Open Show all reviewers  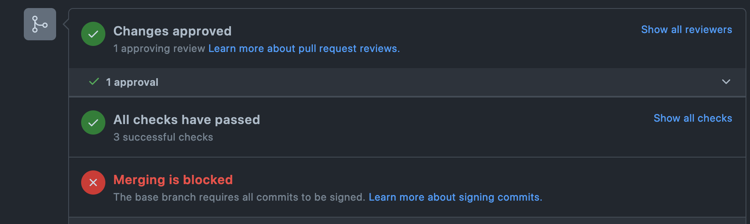687,29
